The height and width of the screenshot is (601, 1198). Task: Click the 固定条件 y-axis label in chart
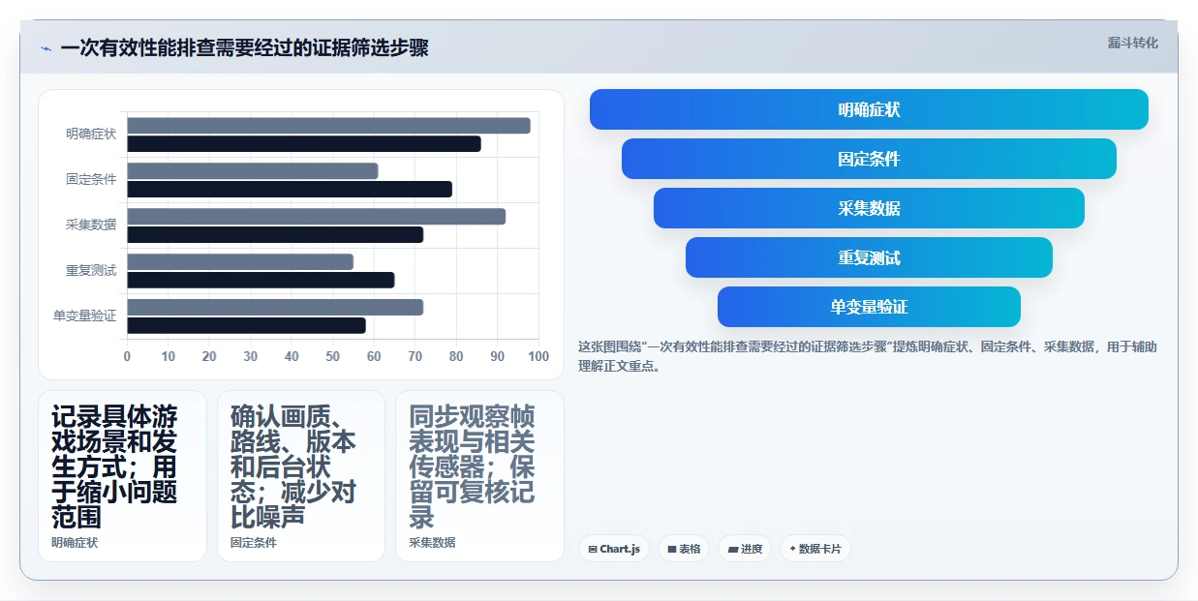coord(91,180)
